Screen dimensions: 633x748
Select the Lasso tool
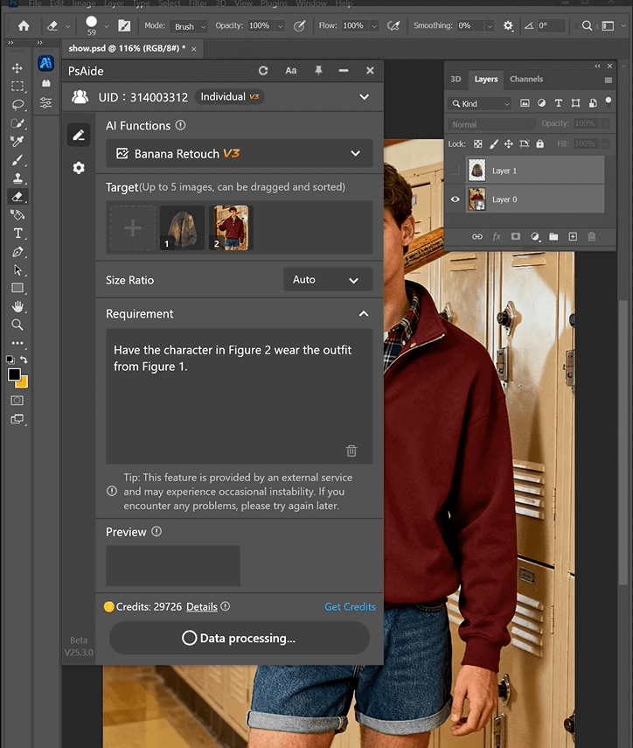(x=17, y=105)
